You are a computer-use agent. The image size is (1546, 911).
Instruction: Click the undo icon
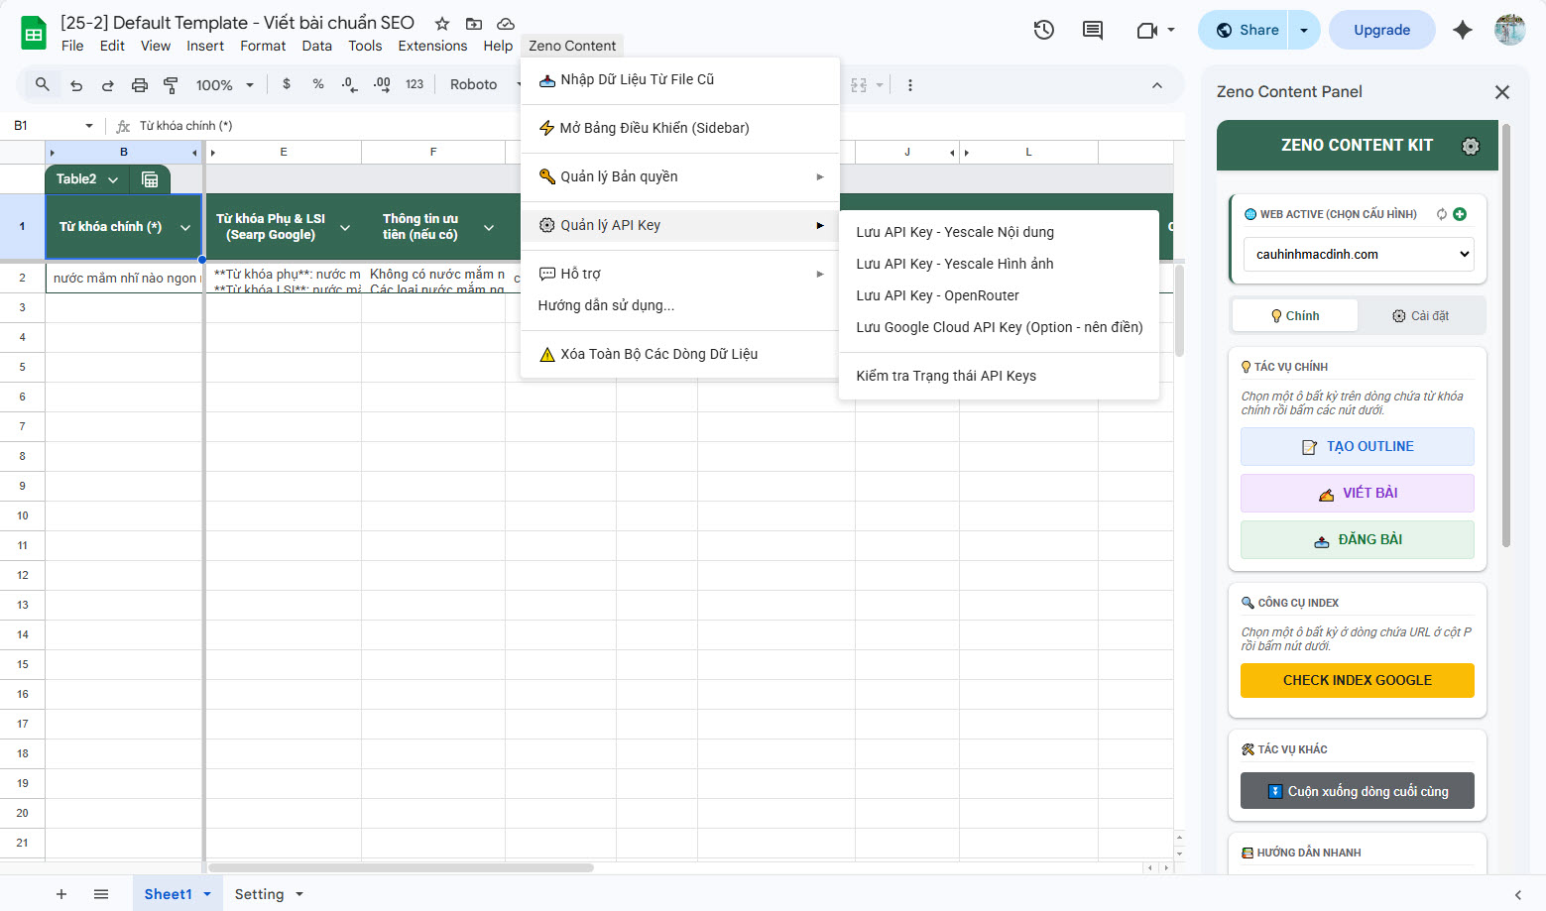point(76,85)
